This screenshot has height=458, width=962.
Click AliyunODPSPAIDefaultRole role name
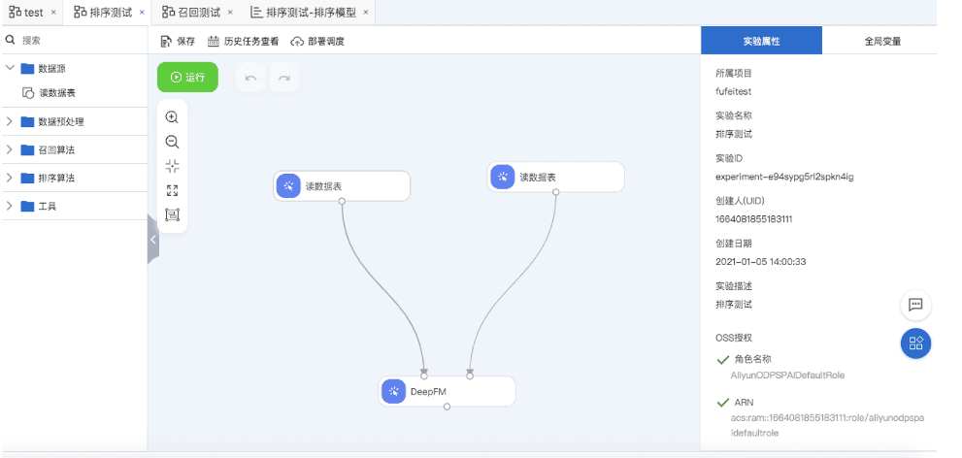coord(788,375)
